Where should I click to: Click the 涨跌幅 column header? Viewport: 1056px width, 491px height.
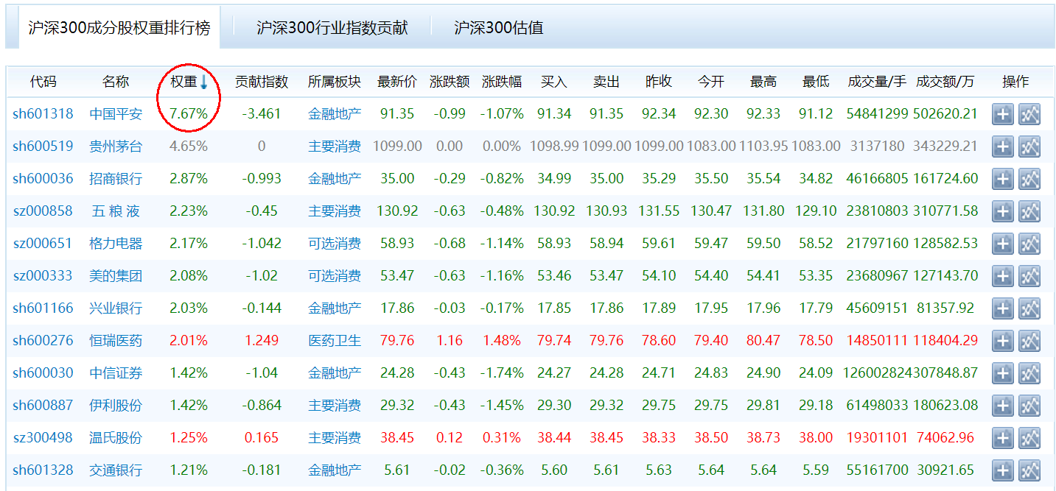502,82
